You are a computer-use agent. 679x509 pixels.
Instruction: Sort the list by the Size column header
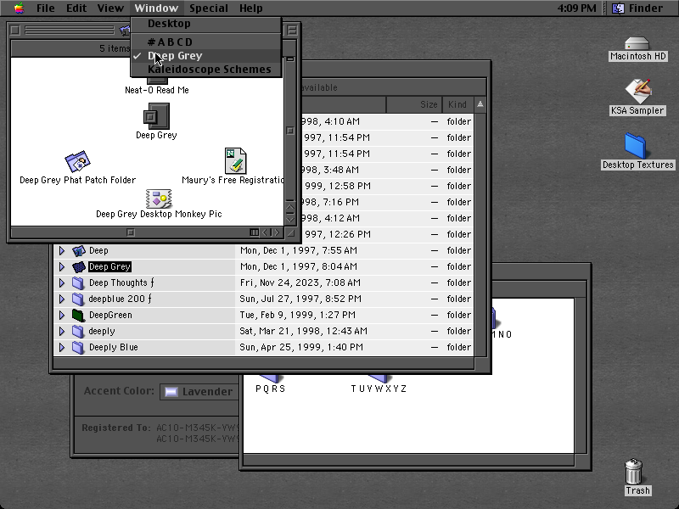tap(414, 104)
